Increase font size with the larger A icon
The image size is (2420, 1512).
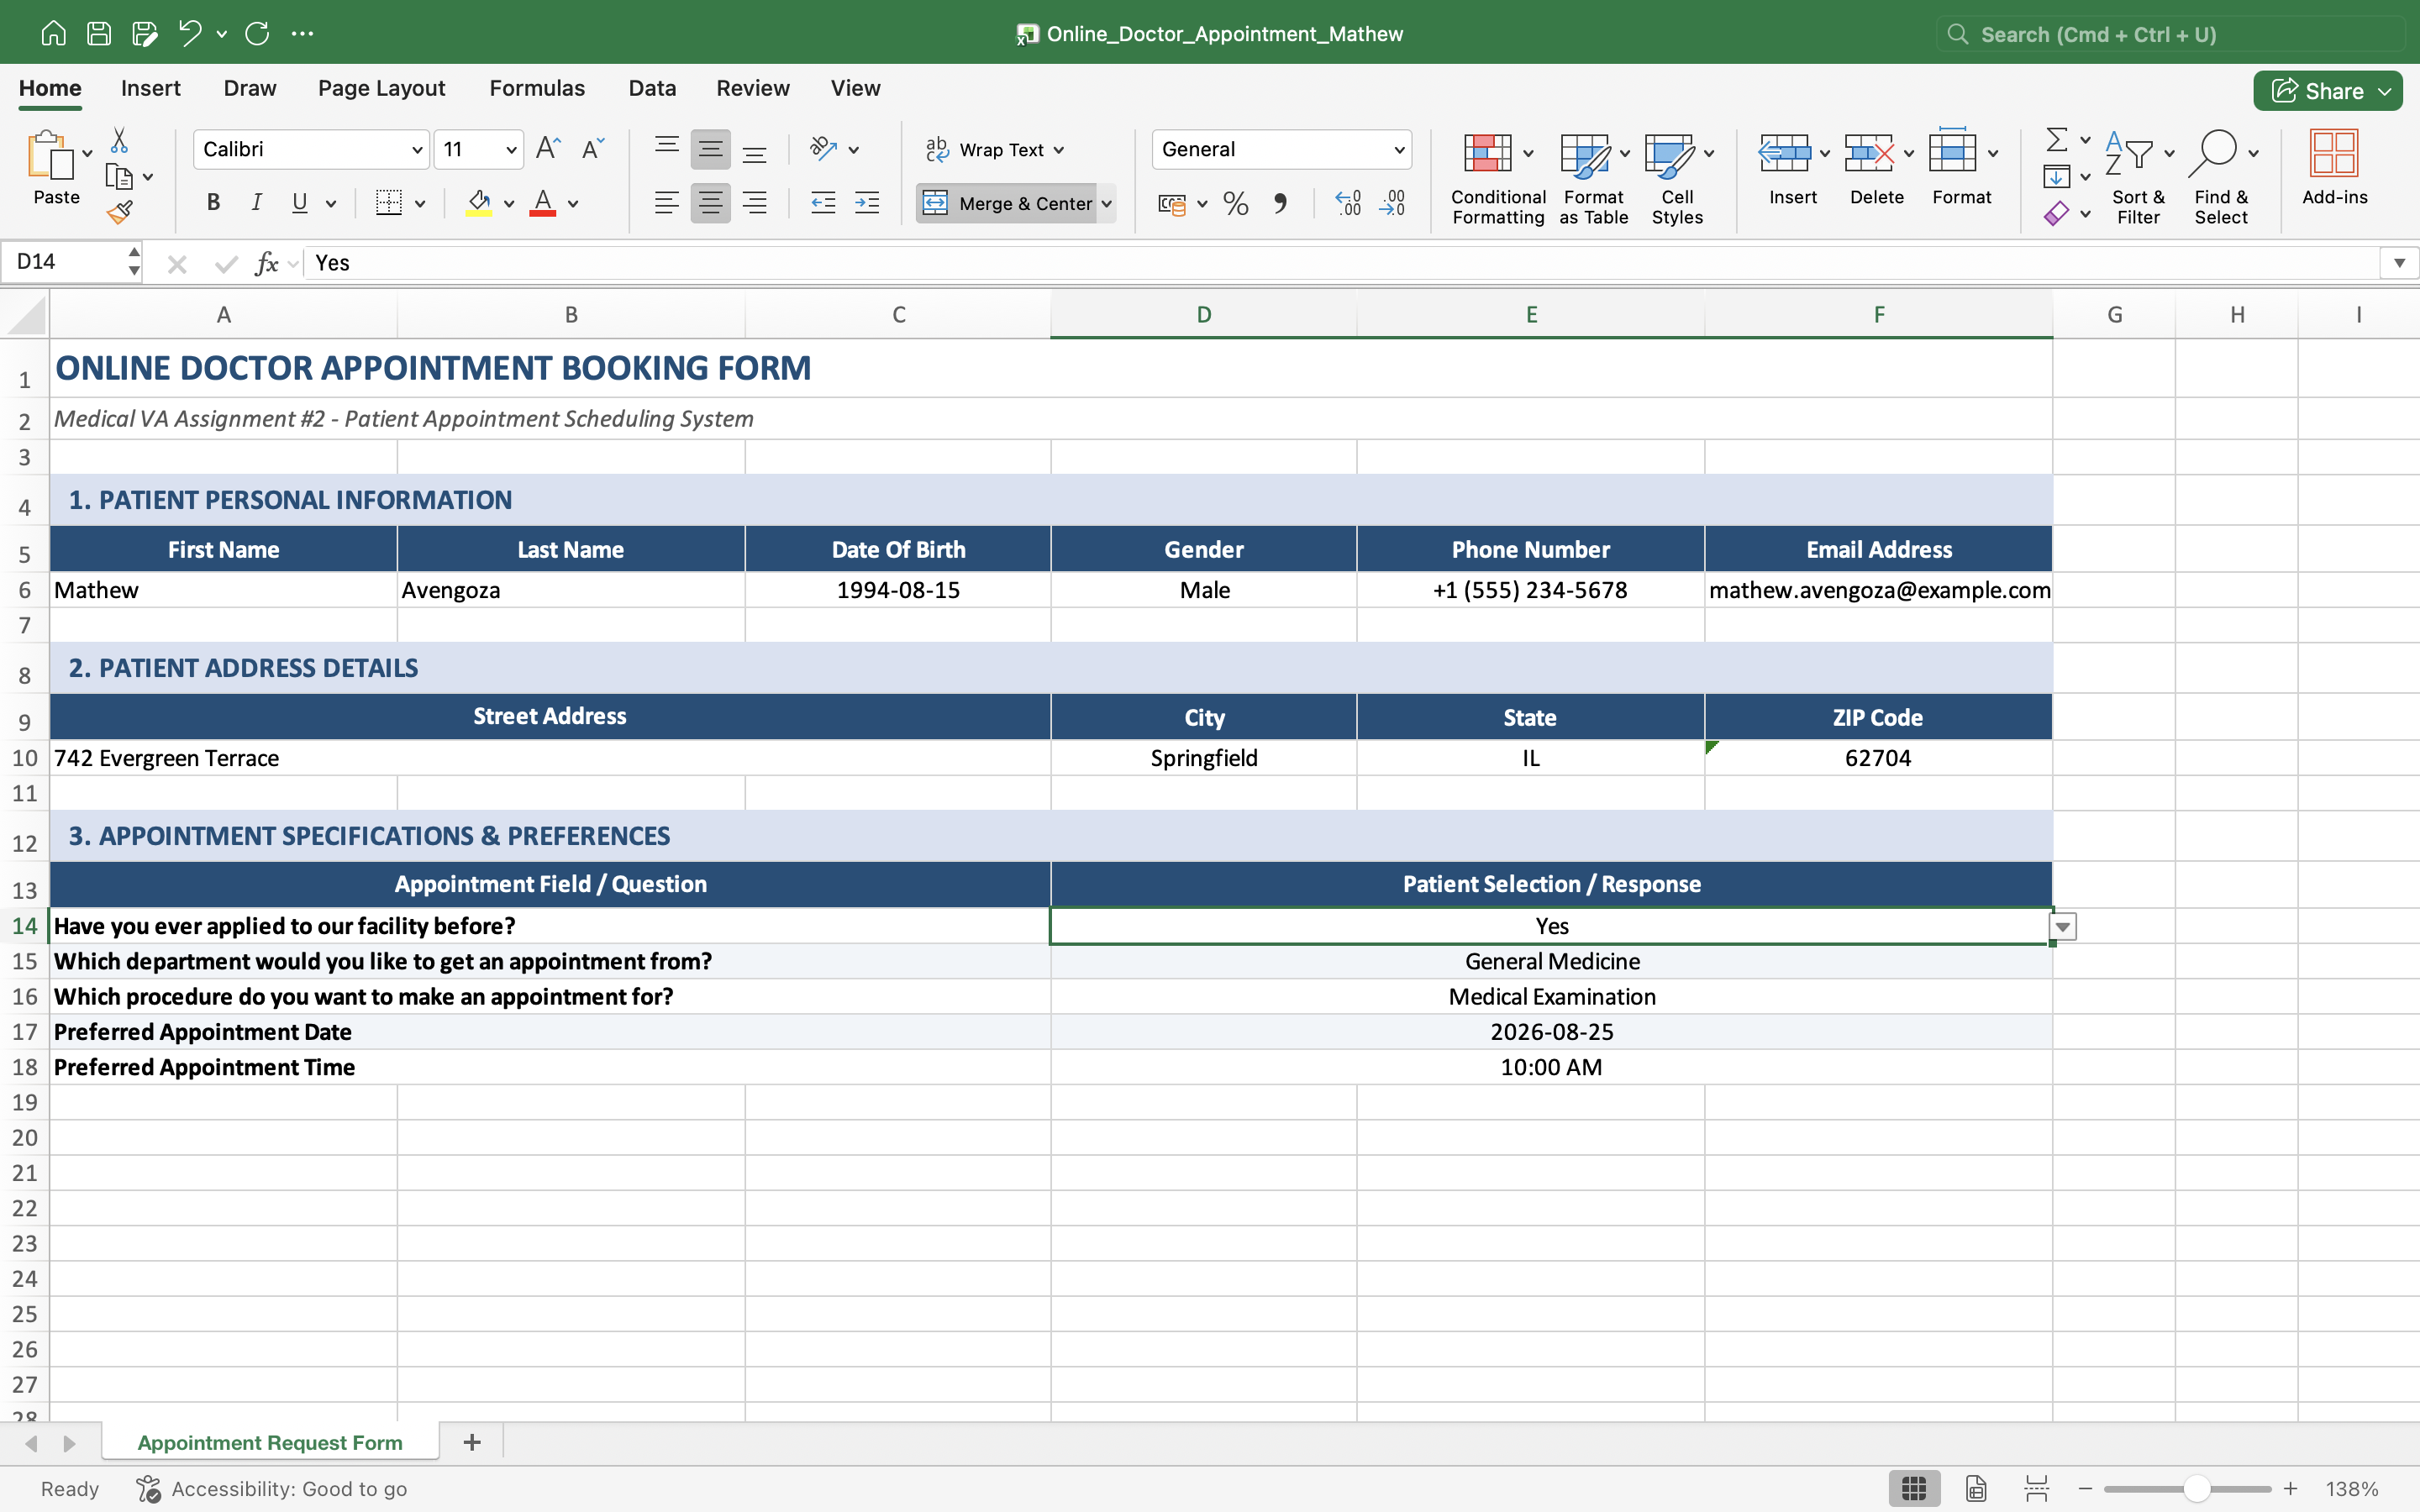[x=548, y=149]
